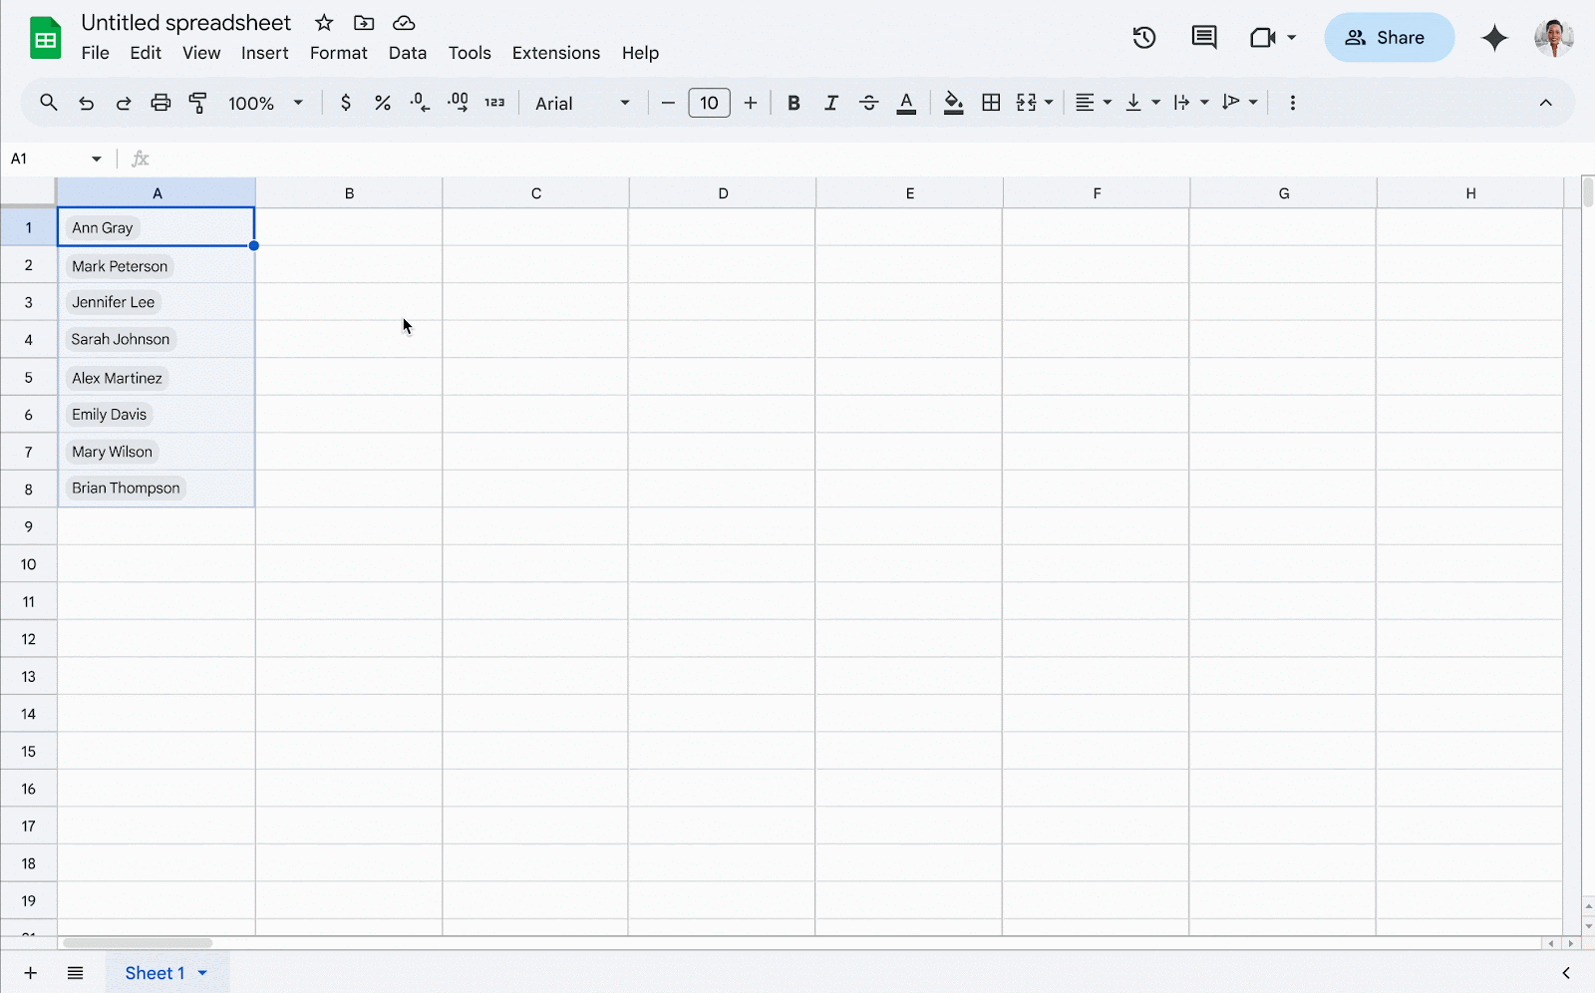Decrease the font size
This screenshot has width=1595, height=993.
668,103
